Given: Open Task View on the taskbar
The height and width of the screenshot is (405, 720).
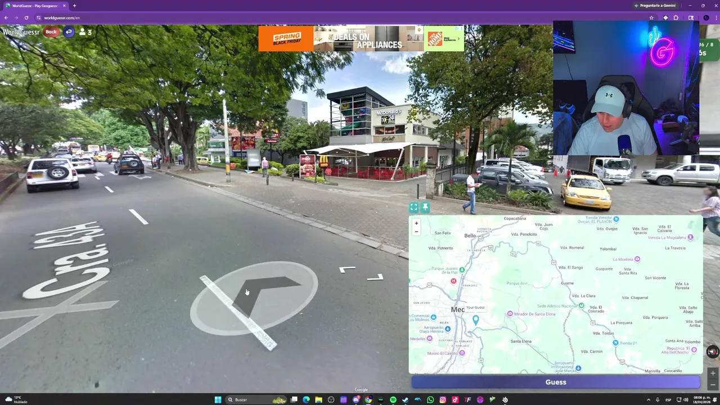Looking at the screenshot, I should click(294, 400).
